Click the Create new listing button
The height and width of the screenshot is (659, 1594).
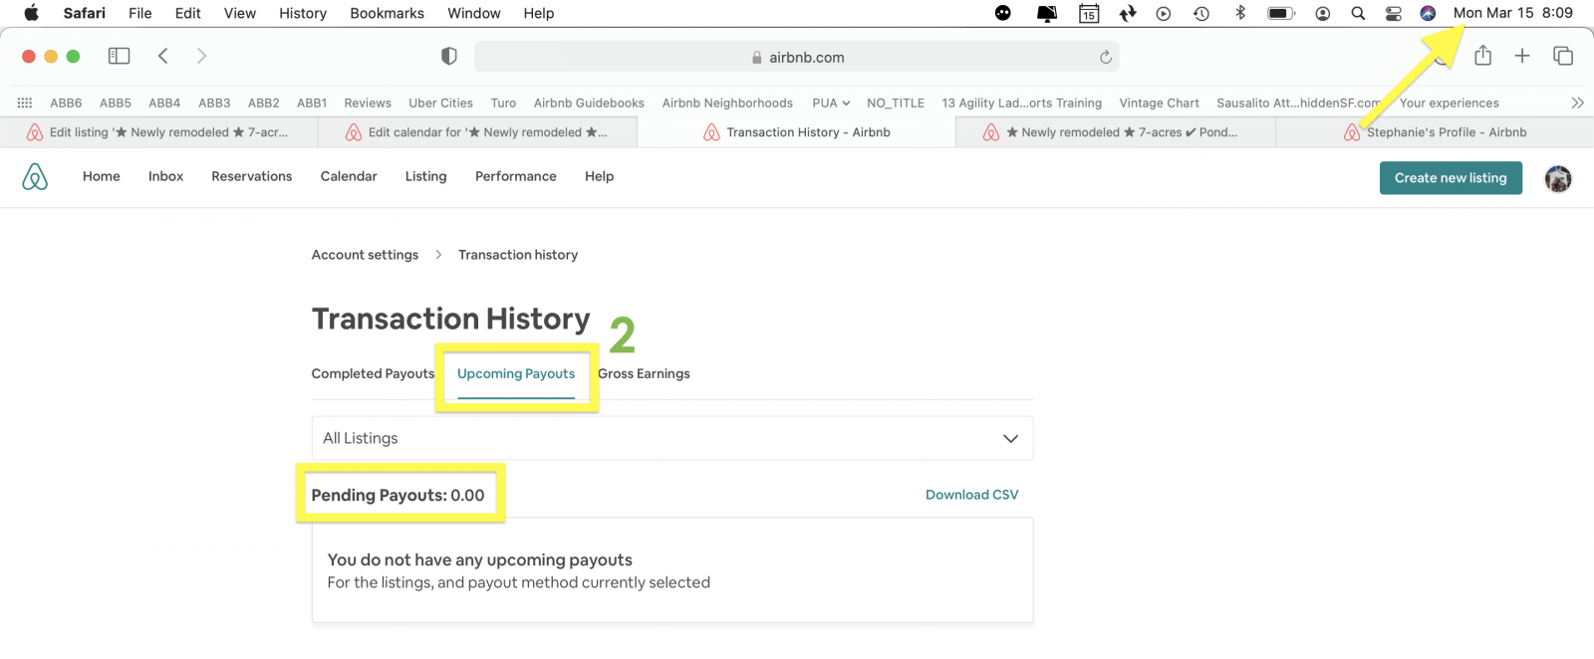point(1451,178)
